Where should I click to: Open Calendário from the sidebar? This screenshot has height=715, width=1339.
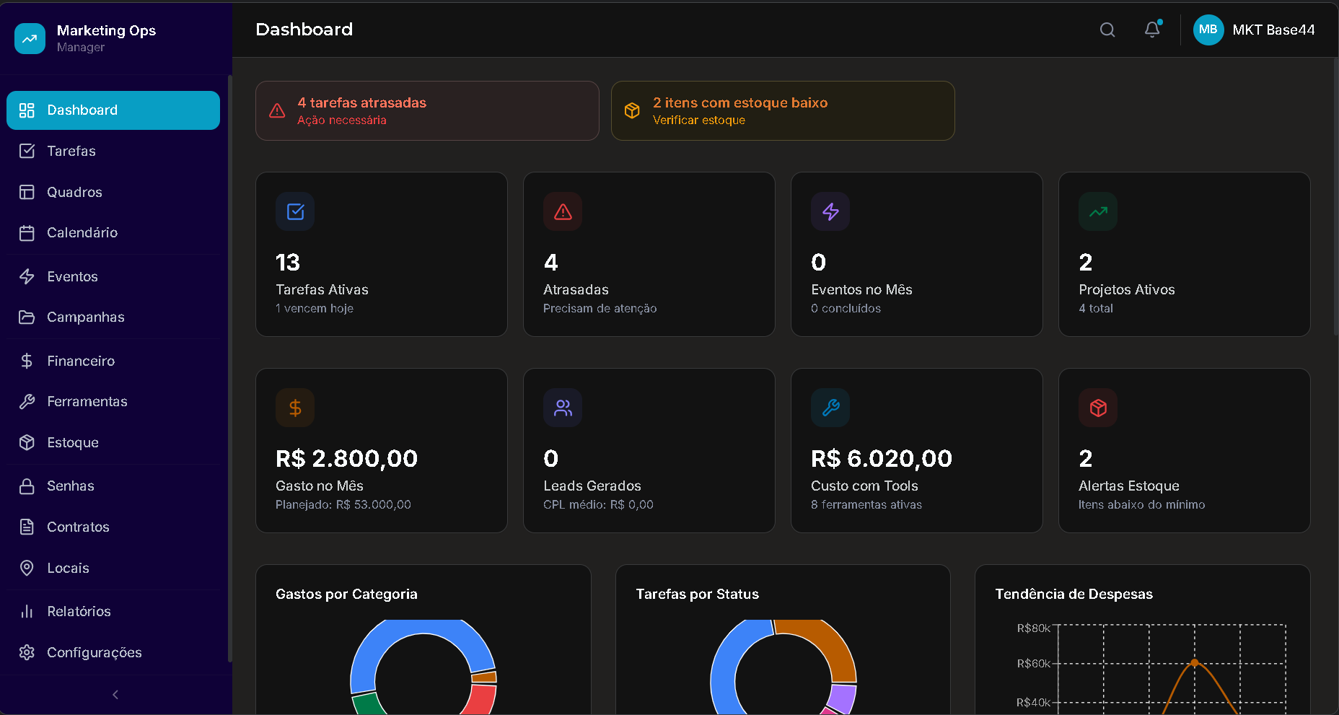113,233
